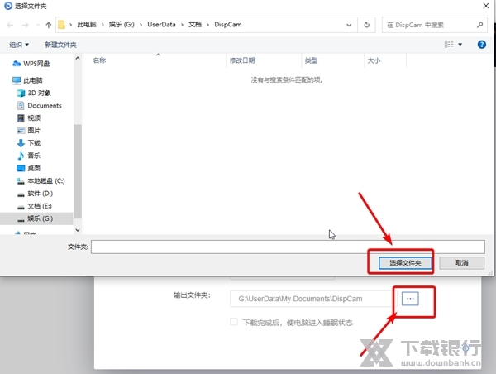Expand the address bar history dropdown
The image size is (496, 374).
(349, 25)
